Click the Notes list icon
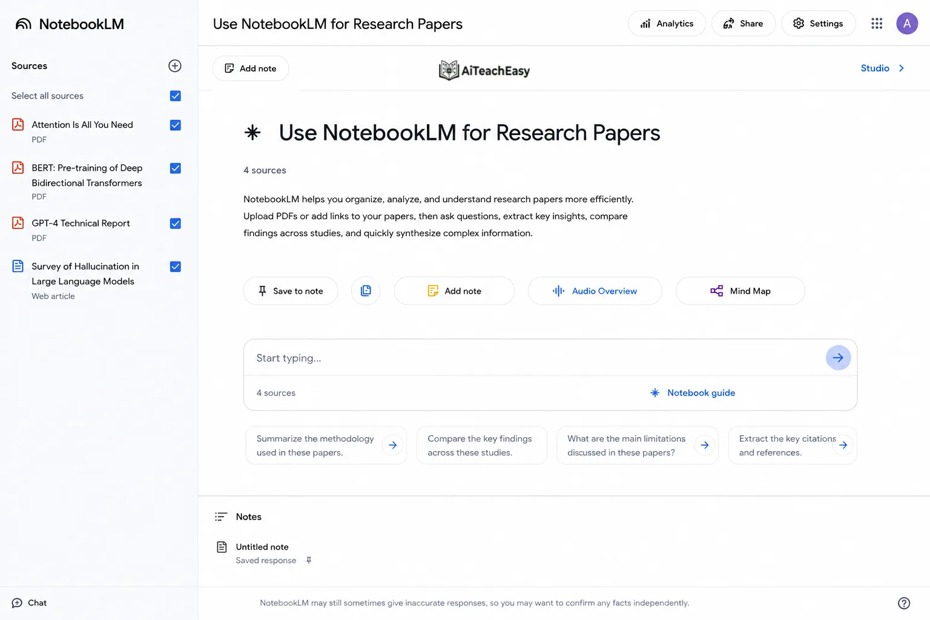 pyautogui.click(x=221, y=516)
